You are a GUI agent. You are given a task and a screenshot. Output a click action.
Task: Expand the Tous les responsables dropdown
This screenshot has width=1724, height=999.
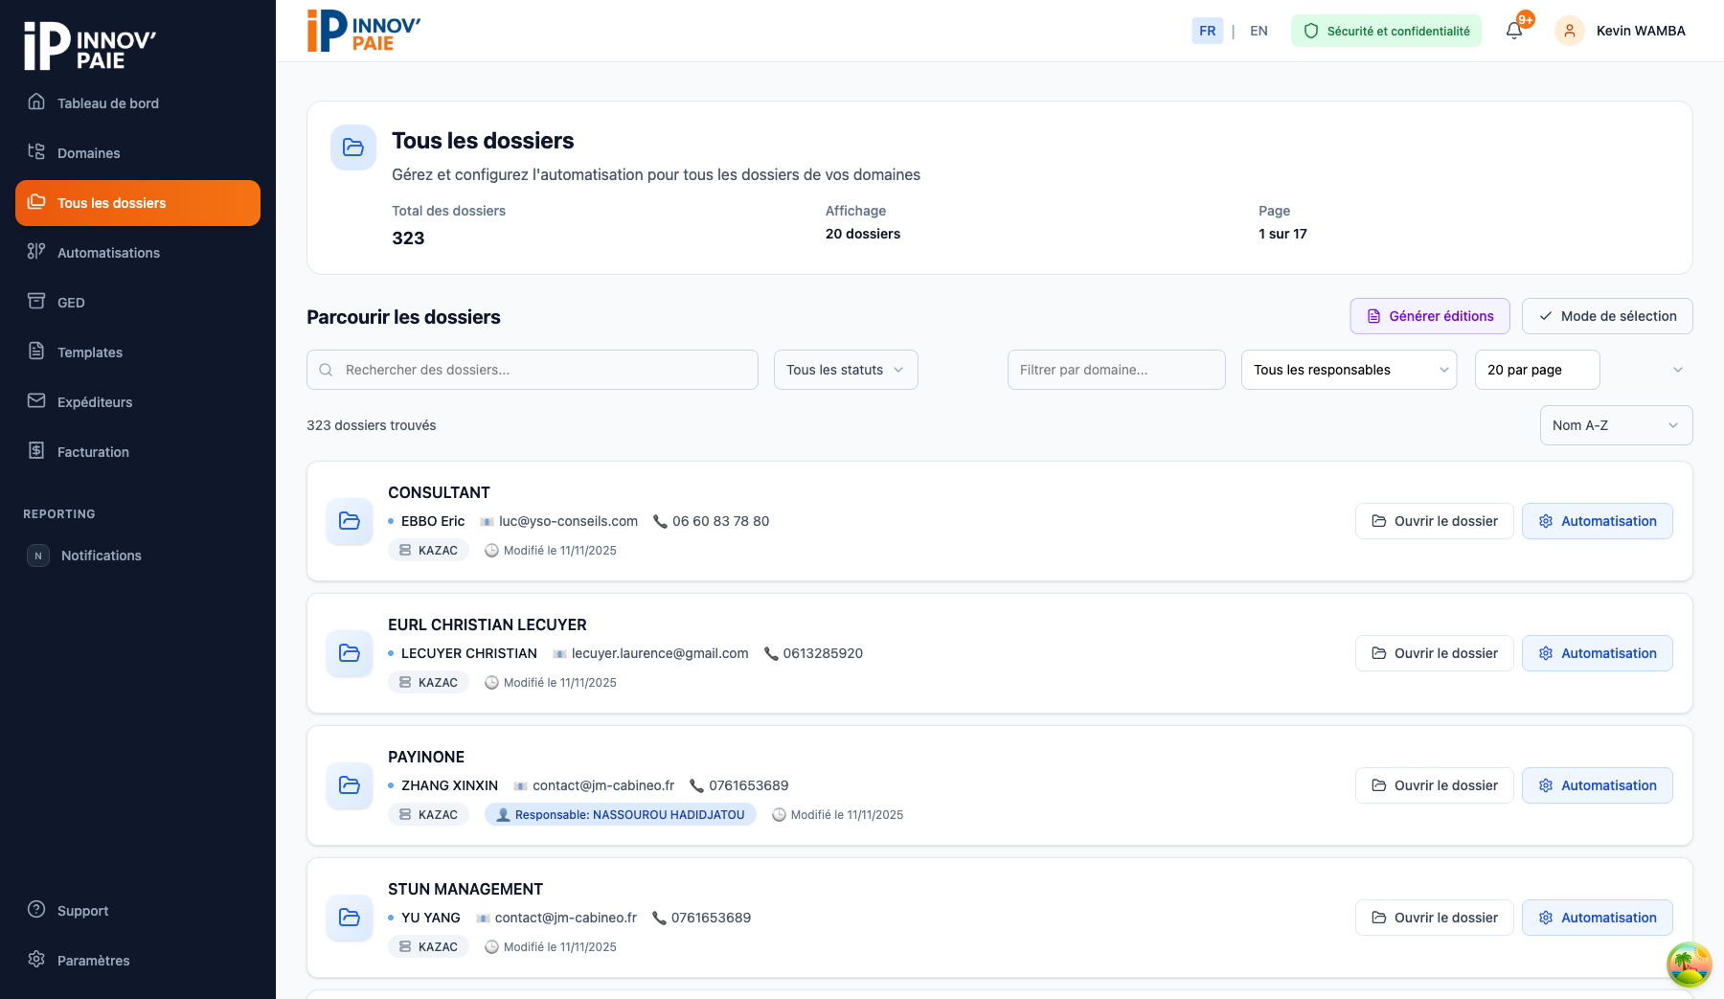pos(1349,370)
